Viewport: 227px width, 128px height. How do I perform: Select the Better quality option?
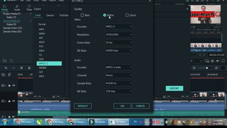[105, 15]
